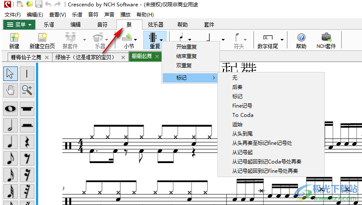Close the 绿袖子 document tab
The image size is (362, 205).
[123, 58]
